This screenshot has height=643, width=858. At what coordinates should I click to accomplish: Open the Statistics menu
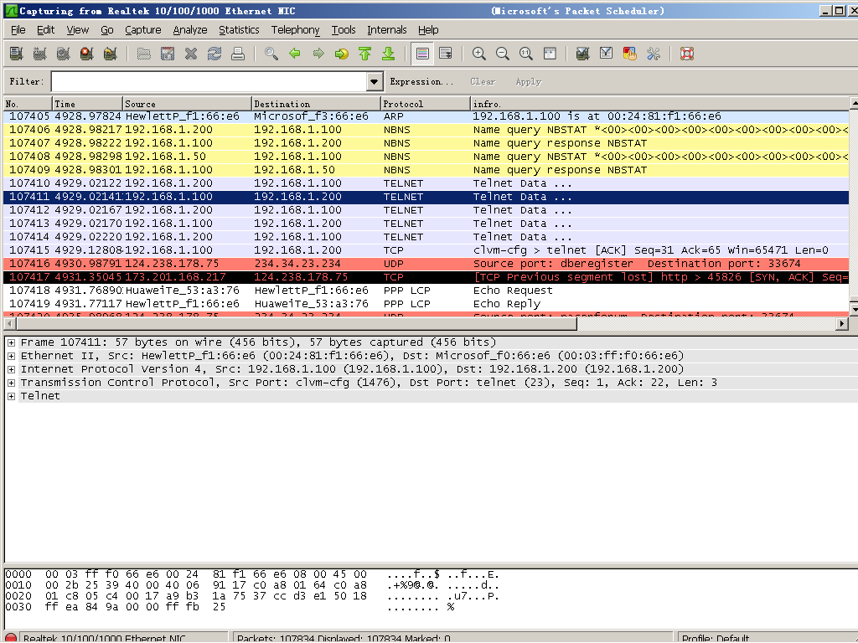point(239,30)
